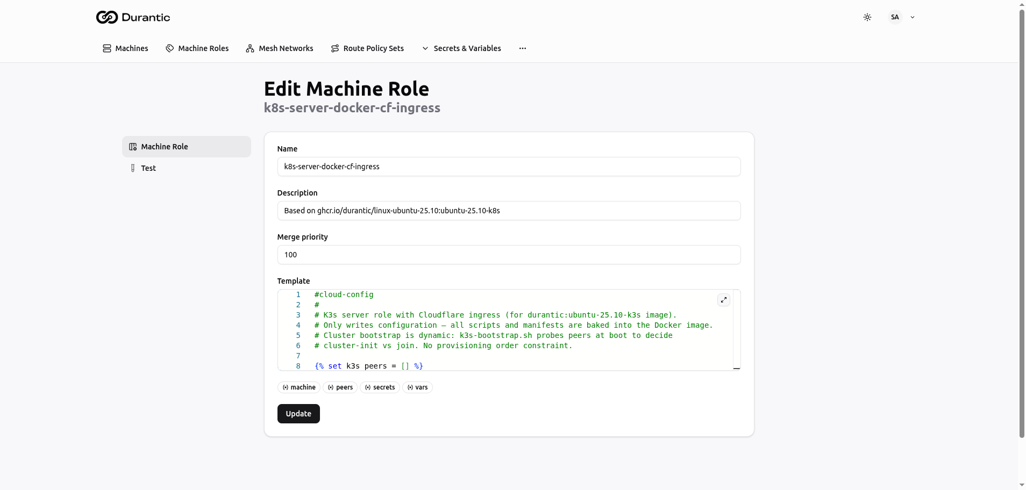This screenshot has width=1026, height=490.
Task: Click the Machine Roles tag icon
Action: (x=170, y=48)
